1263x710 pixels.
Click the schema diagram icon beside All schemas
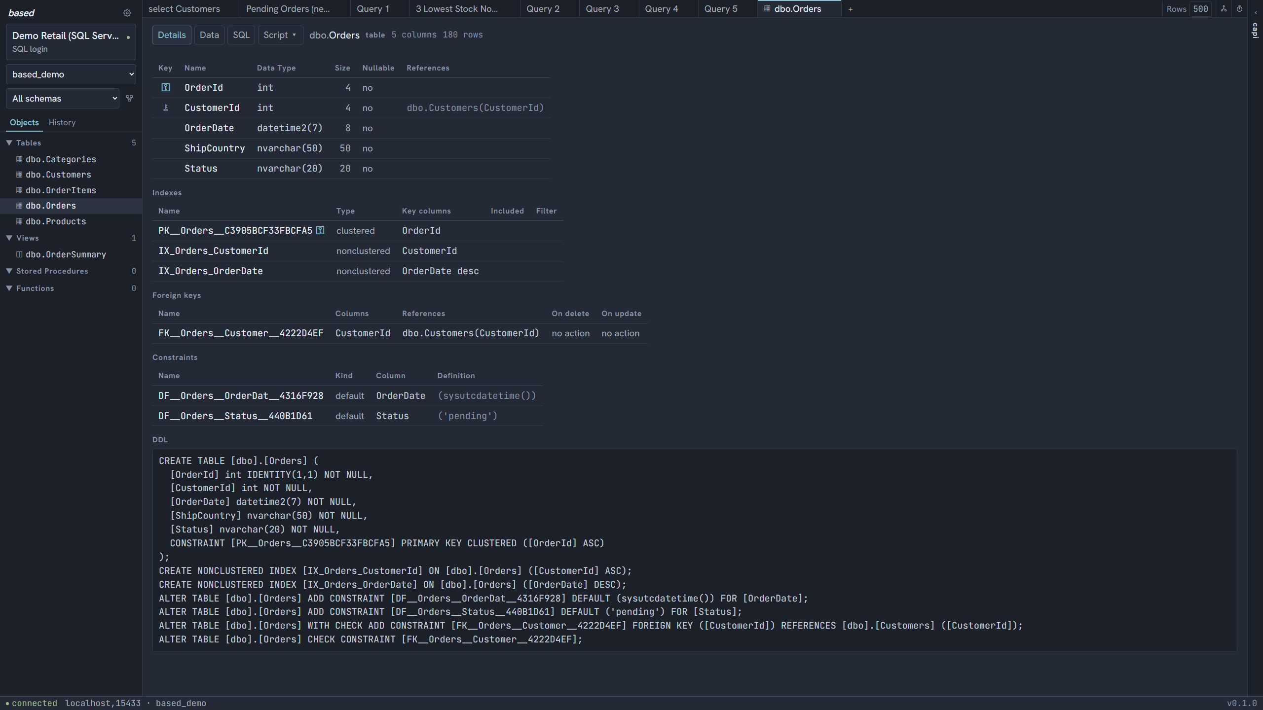click(130, 98)
